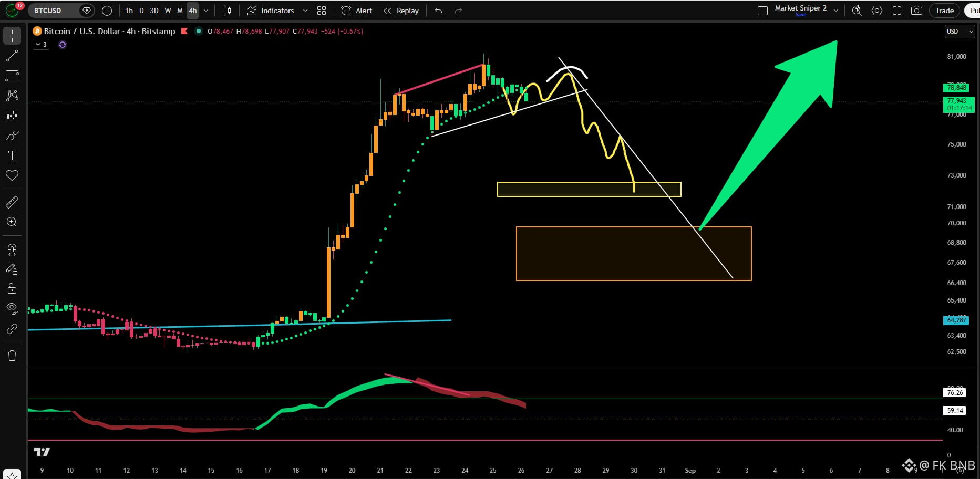The image size is (980, 479).
Task: Switch to the W interval
Action: point(168,11)
